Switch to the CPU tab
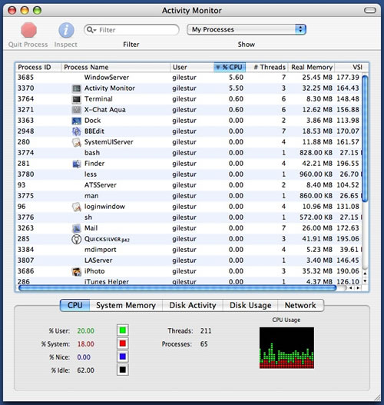This screenshot has height=405, width=384. (x=74, y=305)
